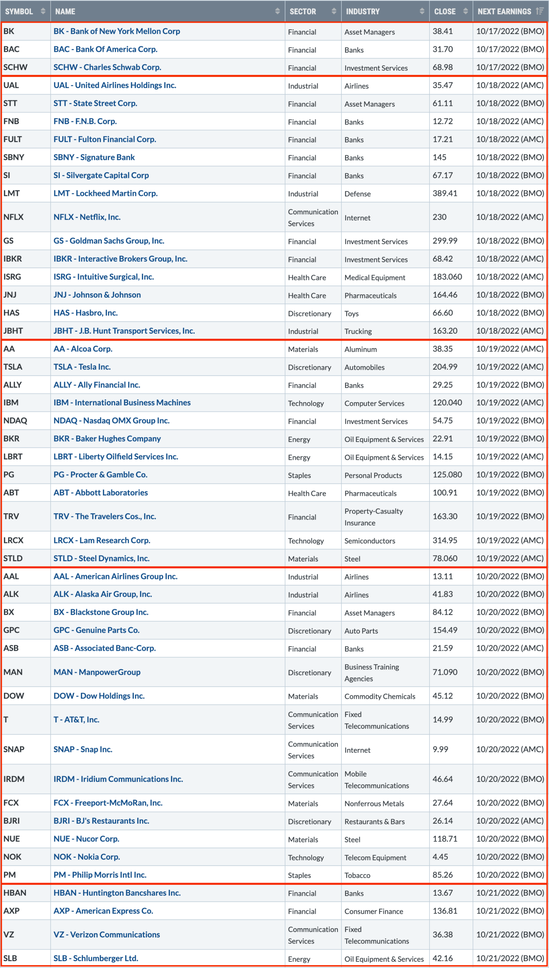549x968 pixels.
Task: Select the Toys industry cell for Hasbro
Action: tap(385, 313)
